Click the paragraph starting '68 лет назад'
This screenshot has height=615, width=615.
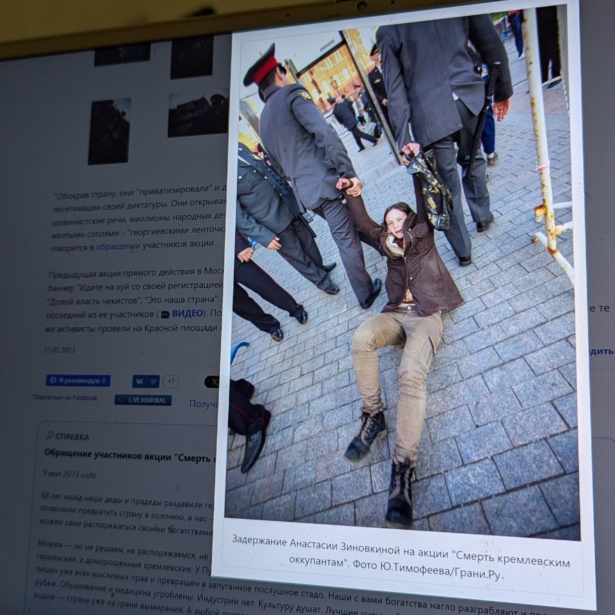[x=127, y=514]
